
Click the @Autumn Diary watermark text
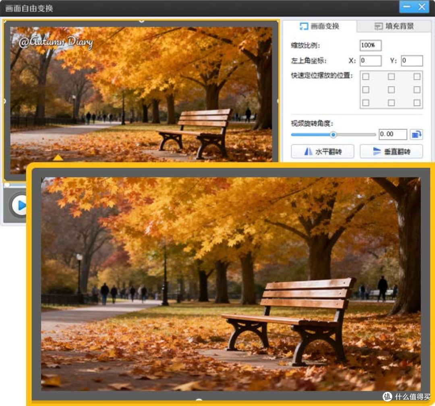[56, 42]
